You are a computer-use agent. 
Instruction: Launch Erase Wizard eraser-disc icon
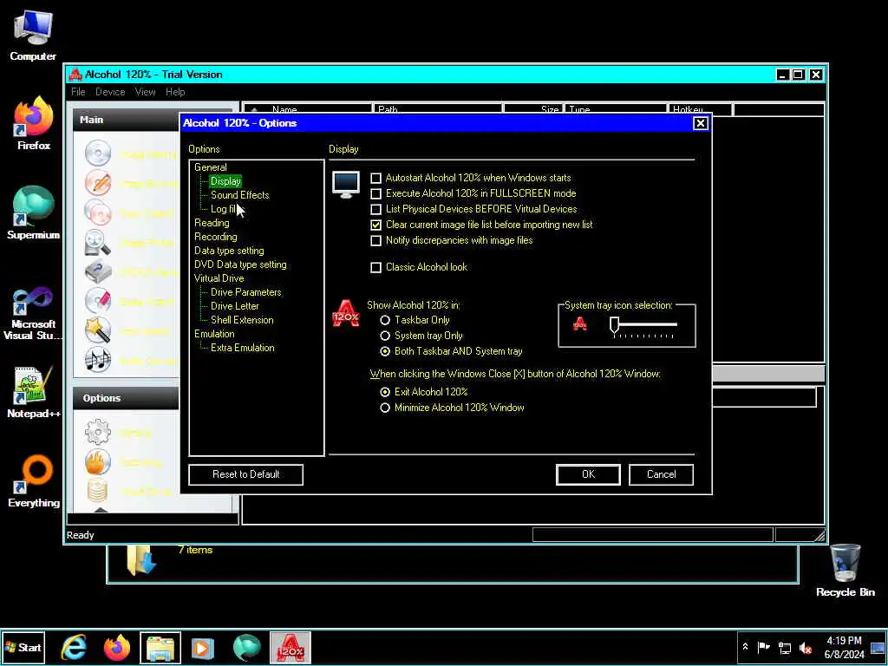(98, 301)
